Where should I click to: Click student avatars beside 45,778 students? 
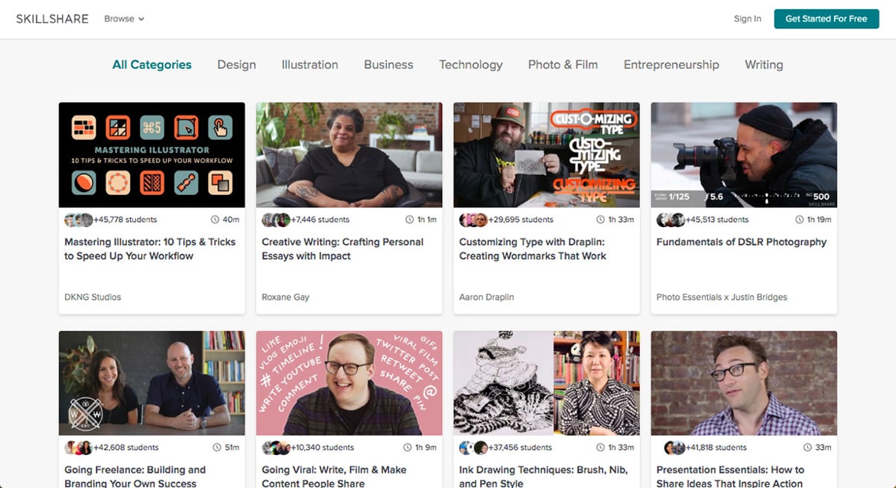(78, 220)
